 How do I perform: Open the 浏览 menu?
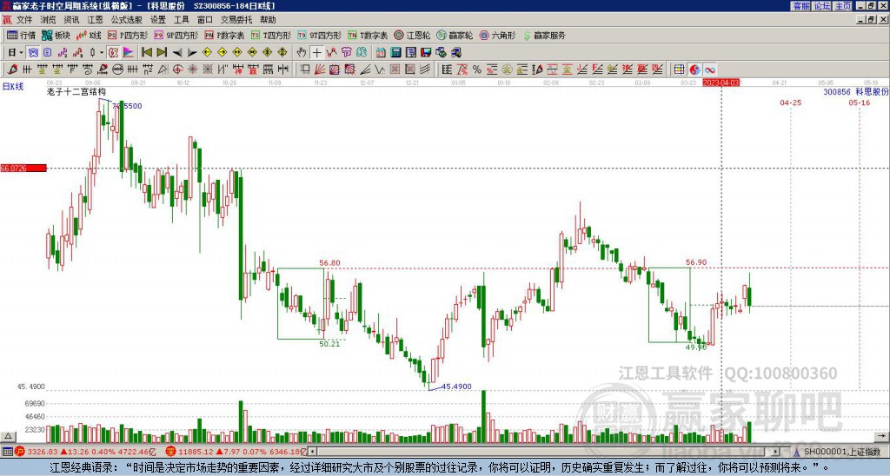tap(48, 20)
